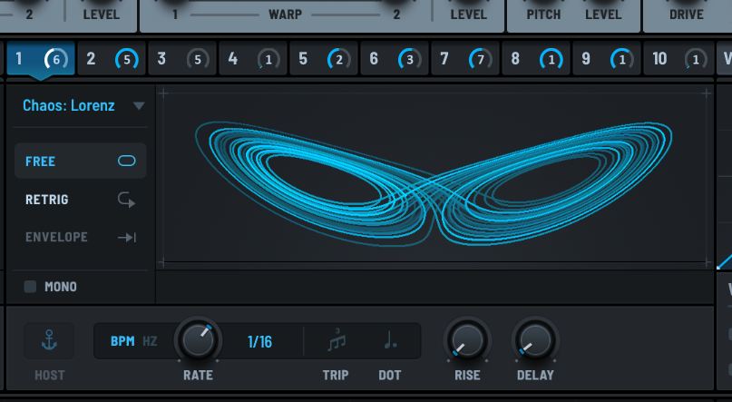Click the ring showing 1 on tab 8
Viewport: 732px width, 402px height.
[x=551, y=59]
